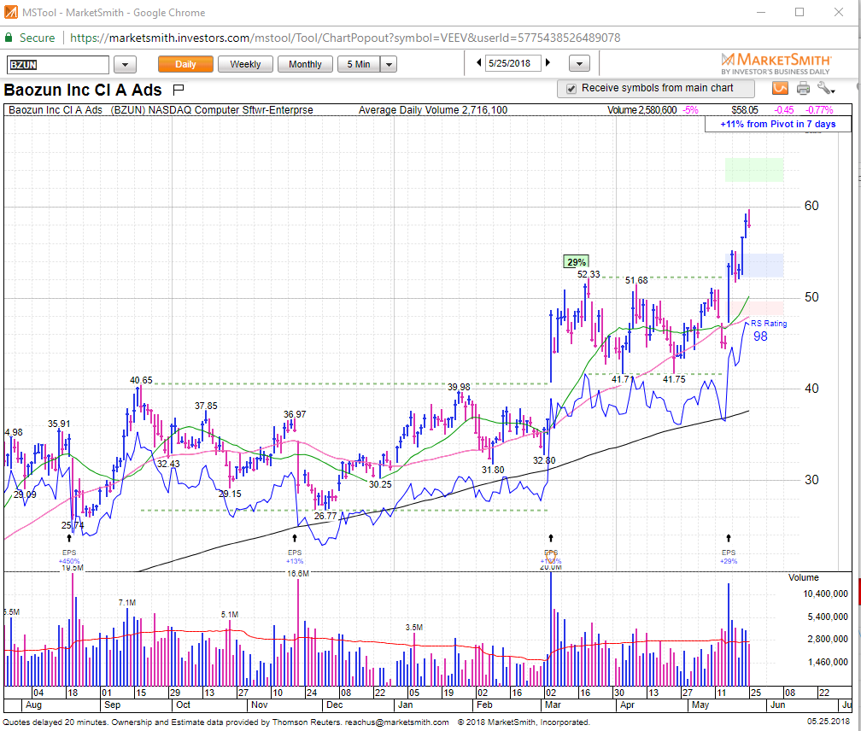The width and height of the screenshot is (861, 731).
Task: Click the Average Daily Volume 2,716,100 text
Action: click(x=433, y=110)
